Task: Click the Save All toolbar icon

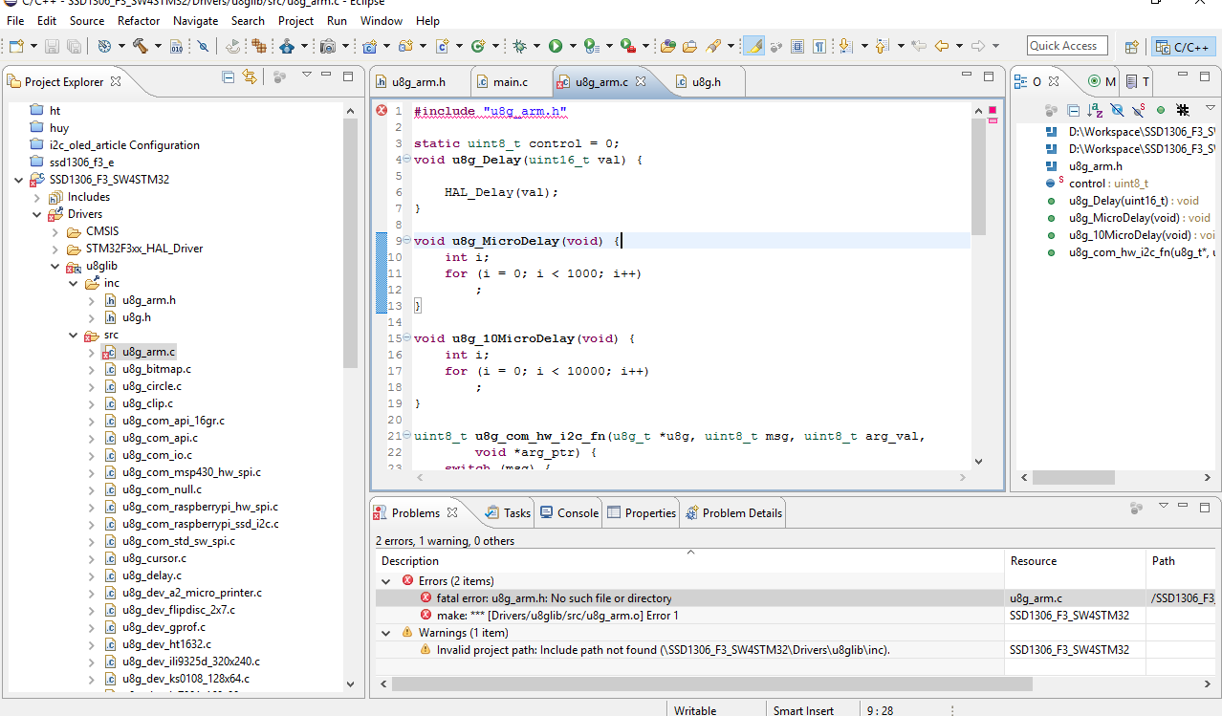Action: point(74,46)
